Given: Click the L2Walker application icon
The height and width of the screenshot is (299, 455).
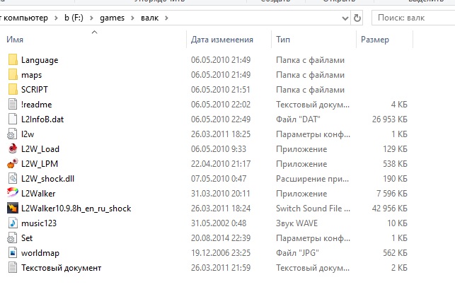Looking at the screenshot, I should pos(13,193).
